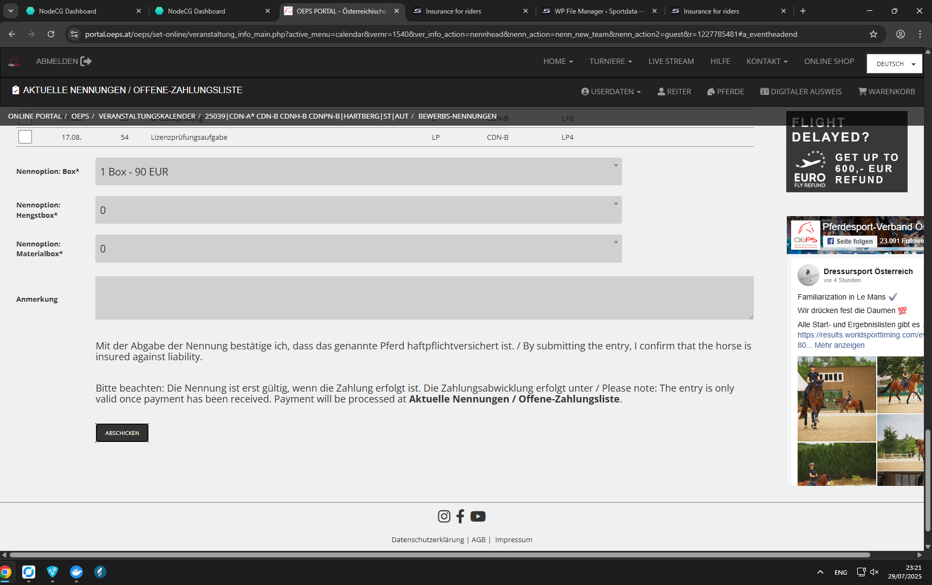Screen dimensions: 932x585
Task: Open the Nennoption Hengstbox dropdown
Action: [358, 210]
